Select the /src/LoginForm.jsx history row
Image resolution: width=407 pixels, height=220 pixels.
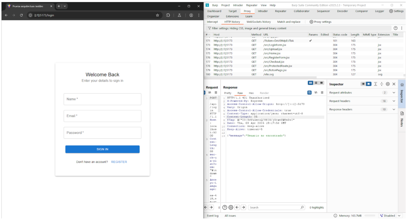(304, 45)
